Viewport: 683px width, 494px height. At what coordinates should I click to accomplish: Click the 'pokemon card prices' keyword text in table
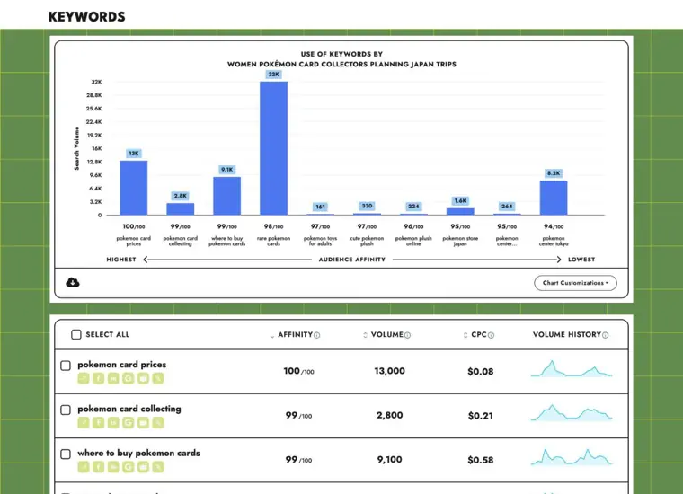click(122, 365)
